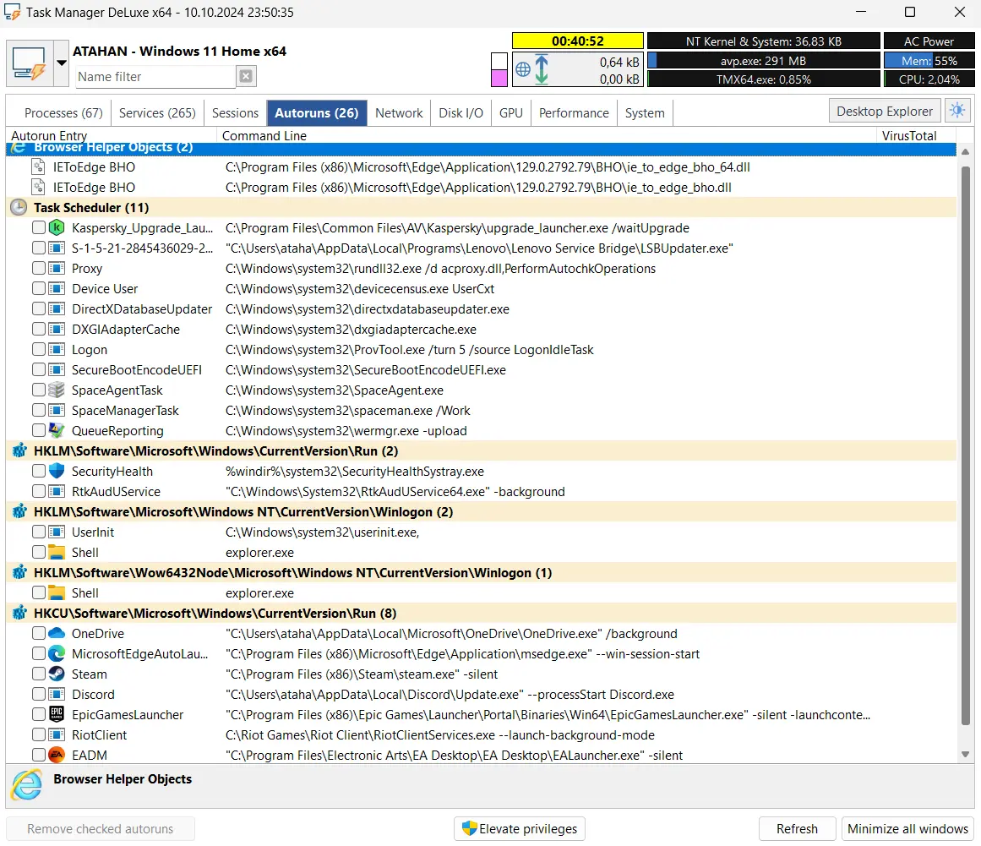Click folder icon of HKLM Winlogon (2) Shell
Image resolution: width=981 pixels, height=846 pixels.
pos(57,553)
